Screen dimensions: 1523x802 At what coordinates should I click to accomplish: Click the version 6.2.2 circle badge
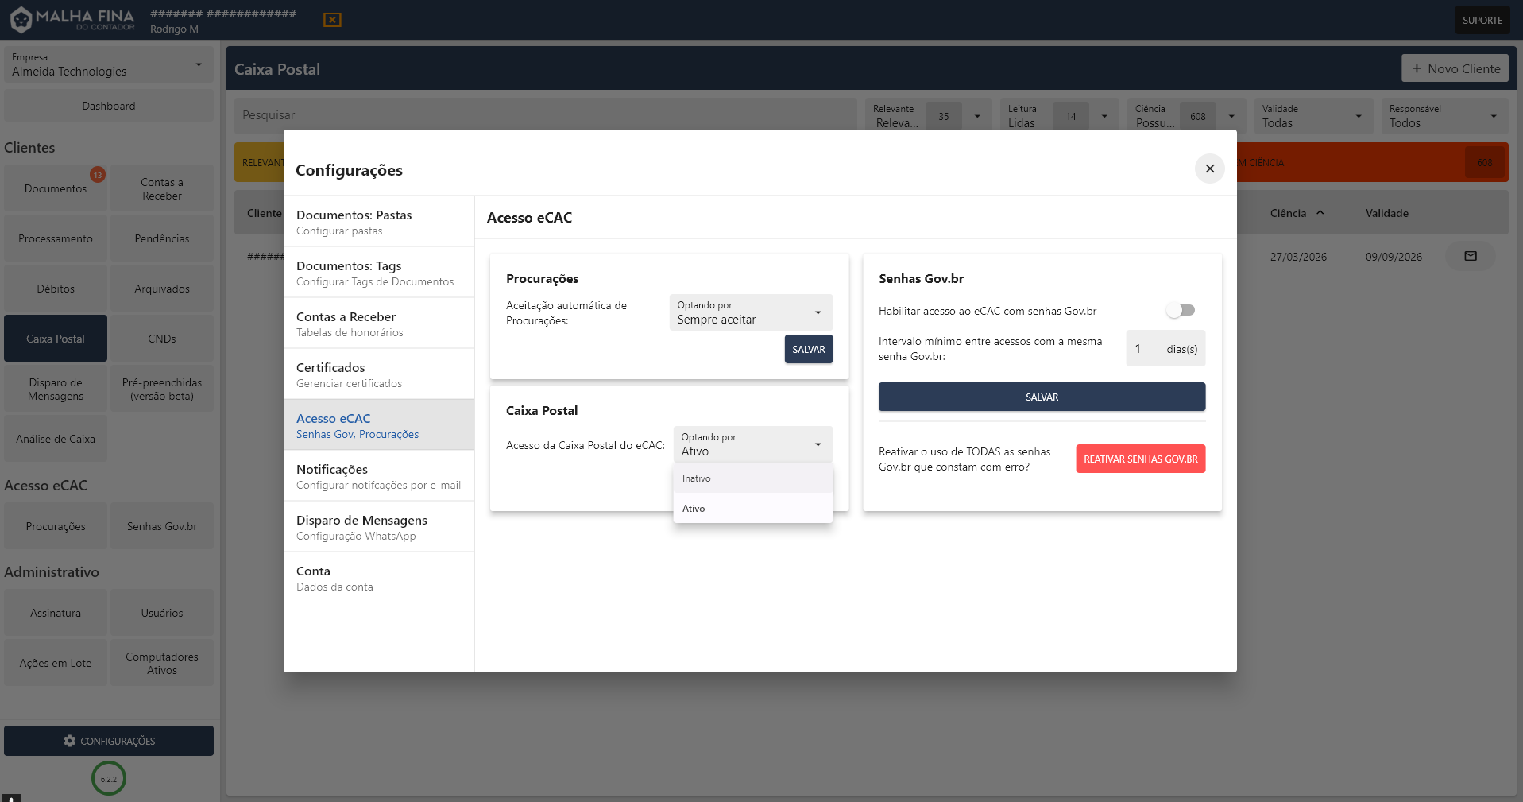pyautogui.click(x=109, y=779)
